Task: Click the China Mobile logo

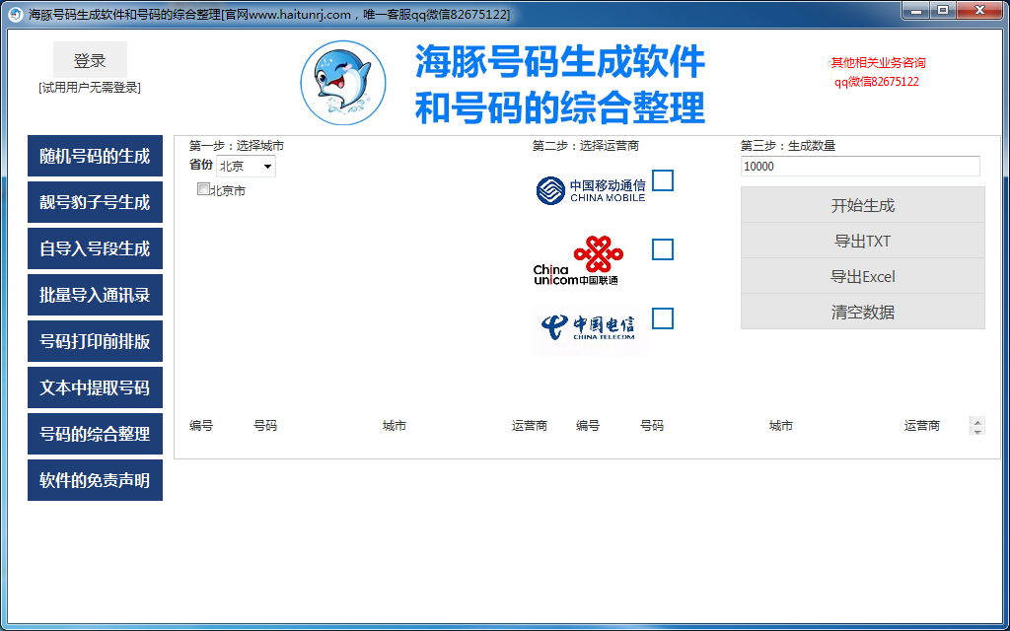Action: [591, 190]
